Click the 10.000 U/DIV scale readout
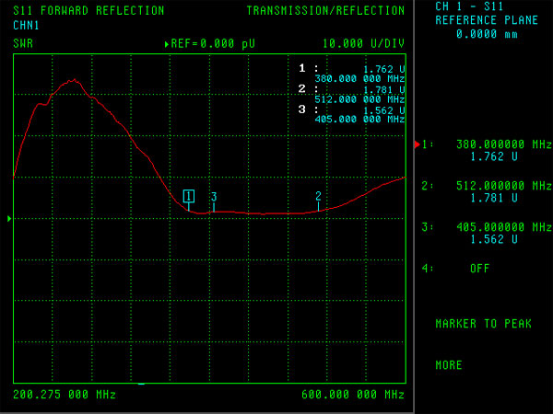Viewport: 553px width, 414px height. (363, 43)
